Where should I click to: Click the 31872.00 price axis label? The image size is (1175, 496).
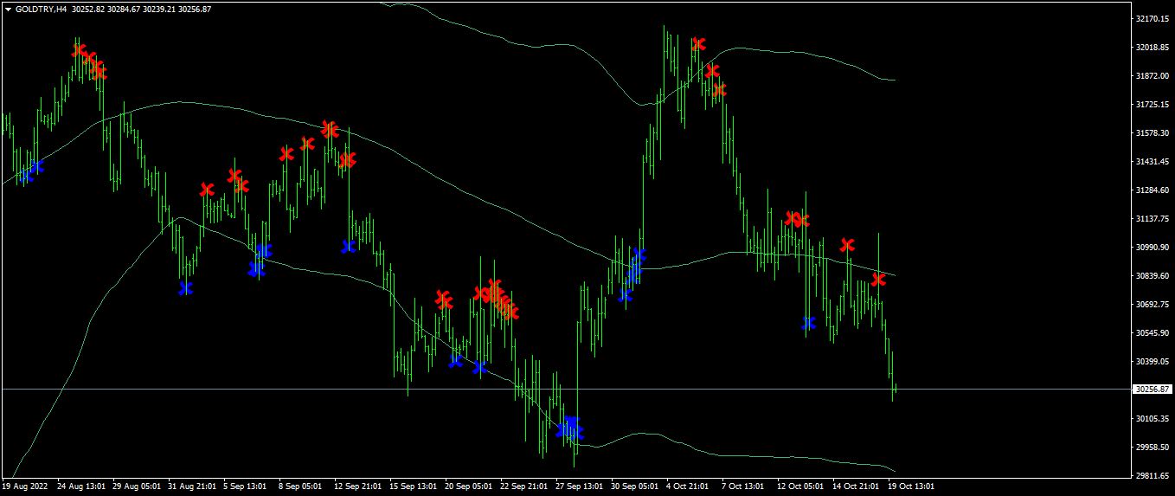[x=1152, y=75]
